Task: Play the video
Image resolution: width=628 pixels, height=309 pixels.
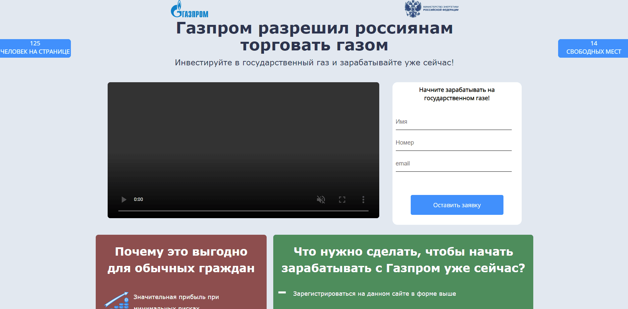Action: (124, 199)
